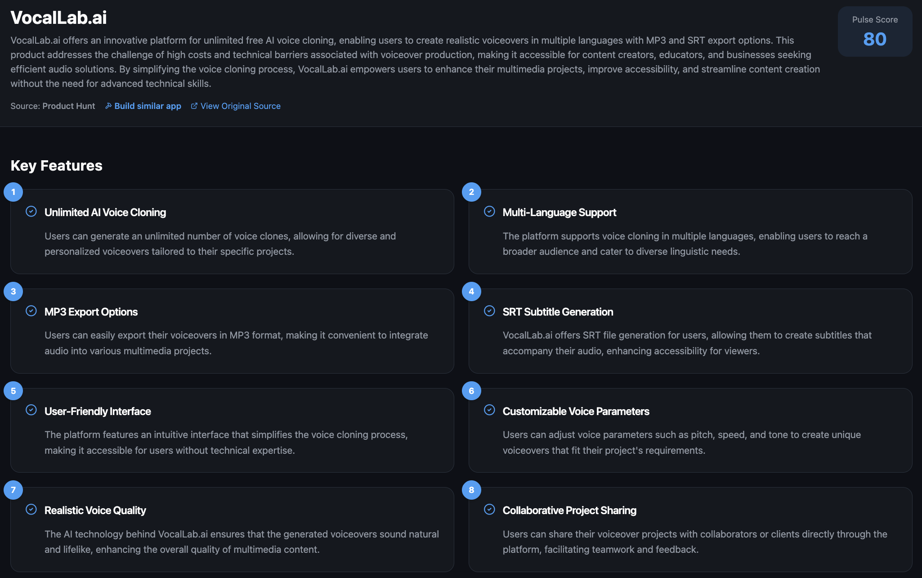
Task: Click the Realistic Voice Quality card title
Action: [95, 510]
